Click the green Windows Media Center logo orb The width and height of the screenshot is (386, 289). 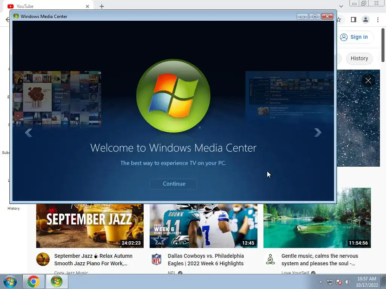173,96
